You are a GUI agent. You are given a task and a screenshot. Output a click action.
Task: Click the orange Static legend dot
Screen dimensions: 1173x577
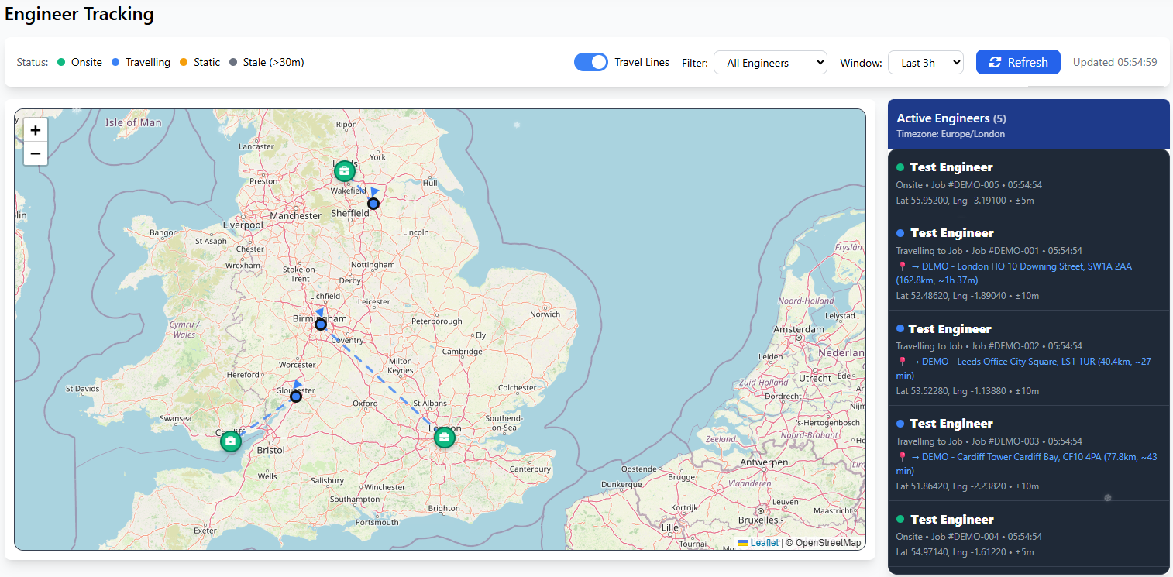pos(184,63)
